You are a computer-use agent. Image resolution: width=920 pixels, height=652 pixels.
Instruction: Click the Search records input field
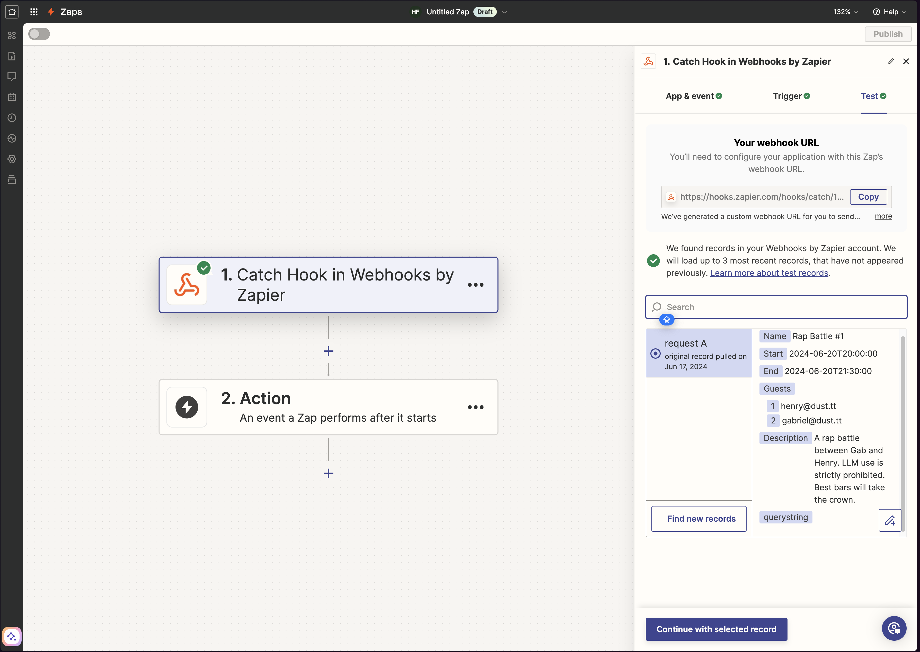(x=776, y=307)
